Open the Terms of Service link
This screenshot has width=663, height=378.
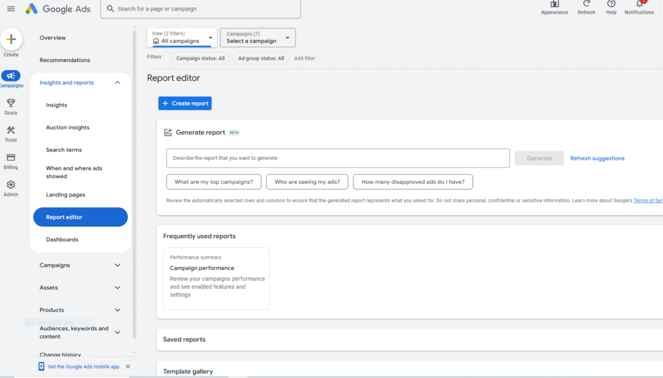coord(647,201)
